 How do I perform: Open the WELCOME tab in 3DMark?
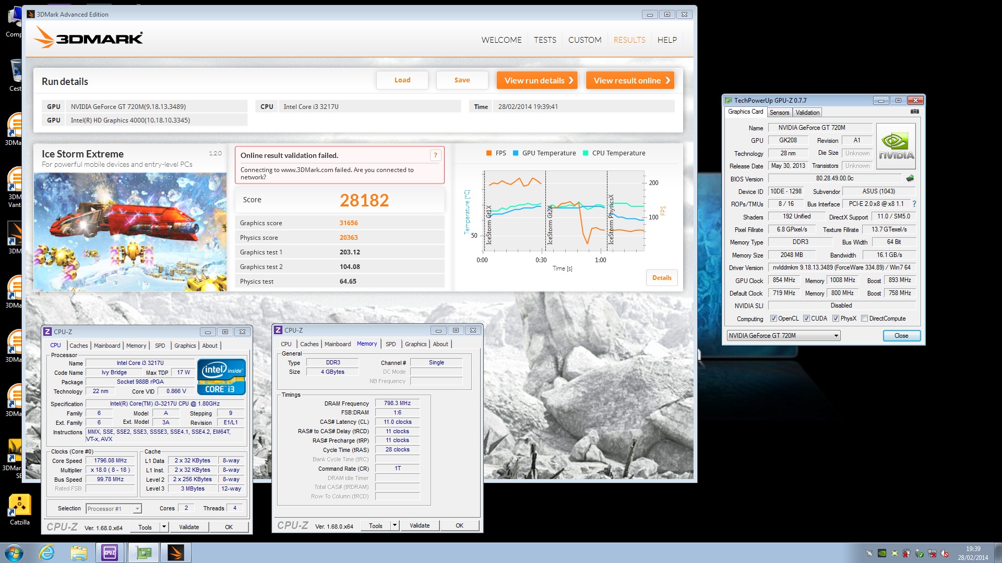click(501, 40)
